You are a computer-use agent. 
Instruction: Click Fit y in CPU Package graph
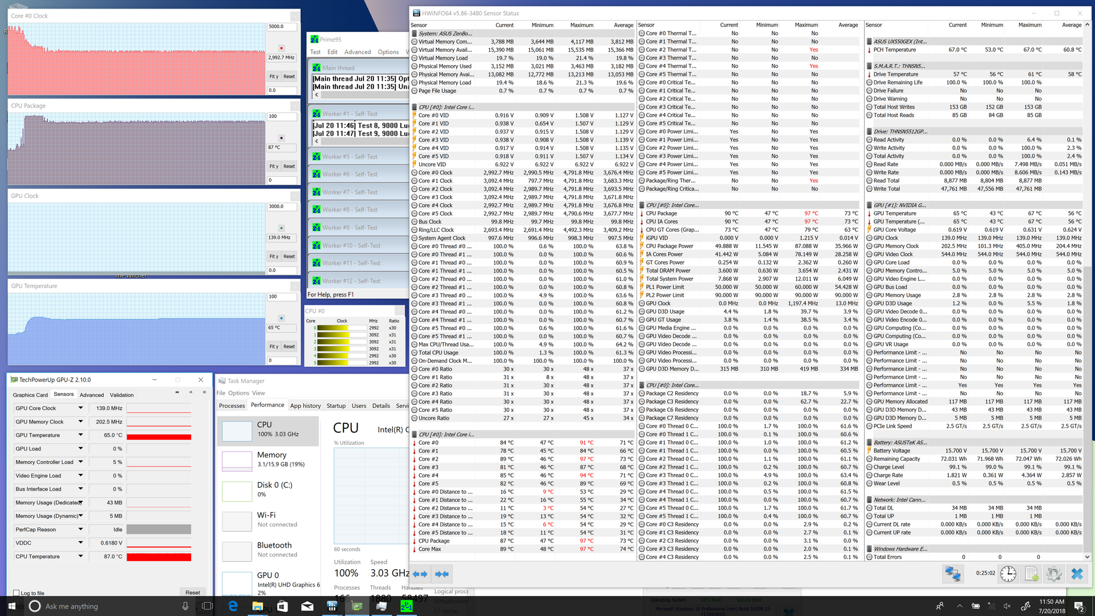pos(274,167)
